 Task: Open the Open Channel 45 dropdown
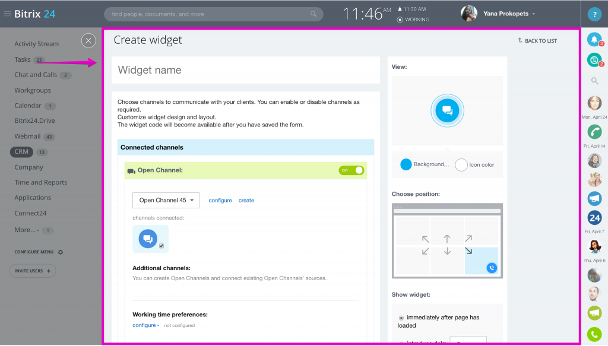166,201
